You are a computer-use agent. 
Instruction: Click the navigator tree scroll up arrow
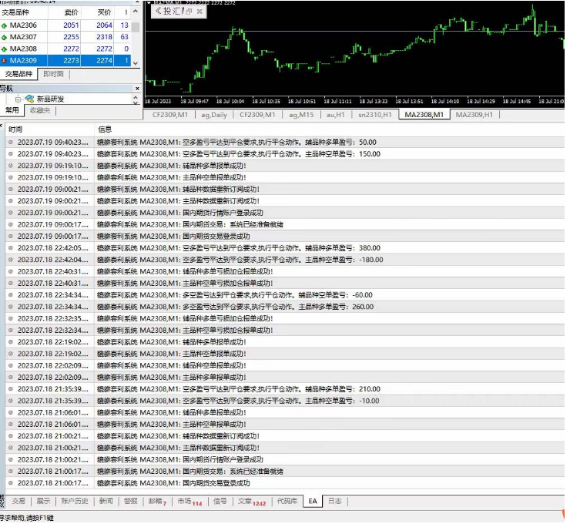click(x=136, y=97)
